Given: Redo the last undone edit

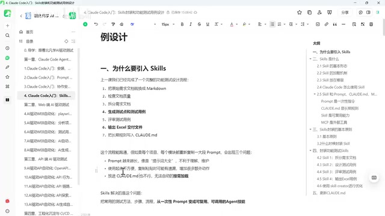Looking at the screenshot, I should coord(104,24).
